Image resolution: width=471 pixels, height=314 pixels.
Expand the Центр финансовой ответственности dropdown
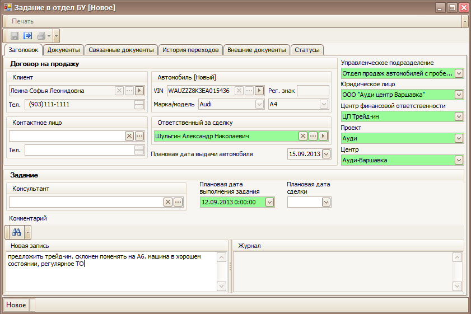pyautogui.click(x=459, y=116)
